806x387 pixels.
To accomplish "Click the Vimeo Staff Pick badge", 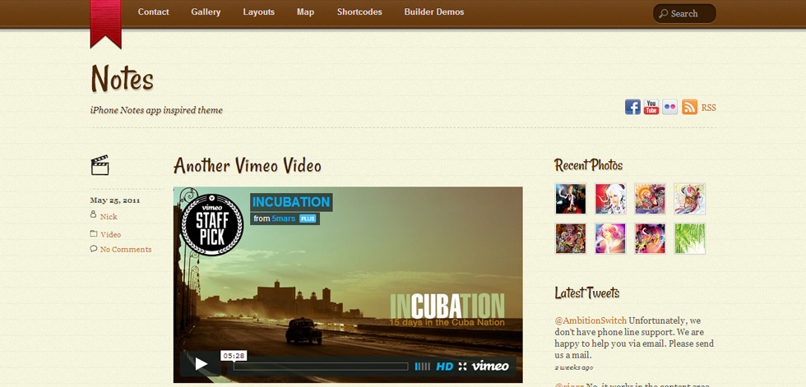I will point(212,223).
